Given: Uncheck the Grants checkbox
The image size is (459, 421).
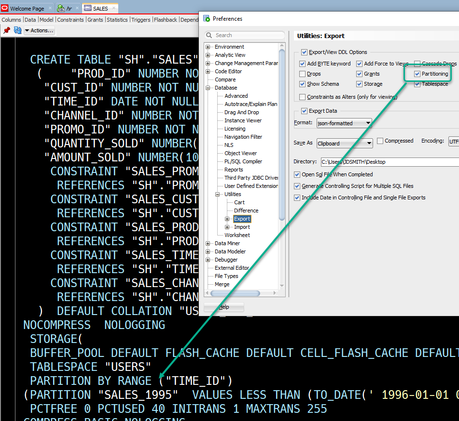Looking at the screenshot, I should (359, 74).
